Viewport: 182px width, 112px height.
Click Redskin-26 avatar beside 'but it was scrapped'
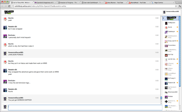pyautogui.click(x=5, y=28)
